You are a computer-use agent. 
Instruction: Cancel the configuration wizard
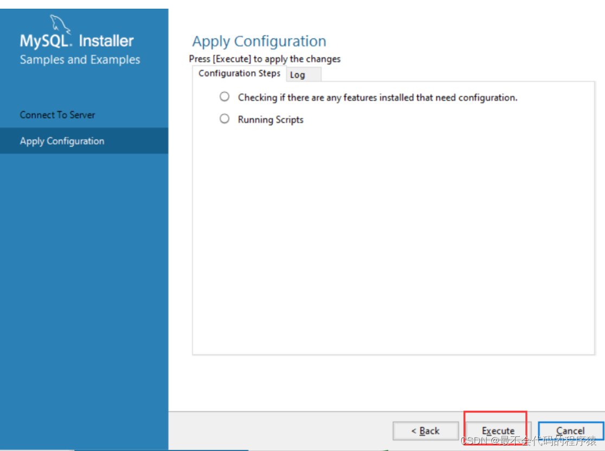point(570,431)
